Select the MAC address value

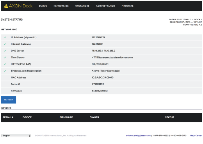pos(102,77)
